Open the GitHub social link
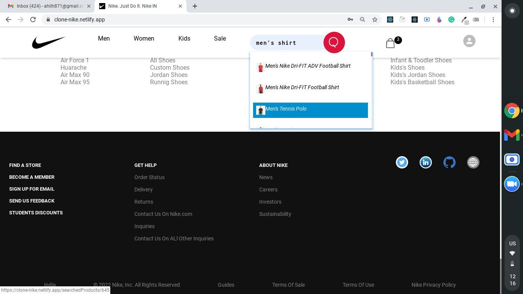The width and height of the screenshot is (523, 294). click(x=449, y=162)
